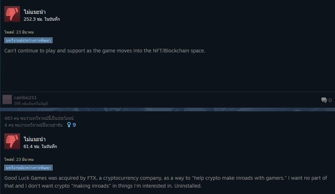The image size is (335, 194).
Task: Open cambo211's avatar thumbnail
Action: pyautogui.click(x=7, y=99)
